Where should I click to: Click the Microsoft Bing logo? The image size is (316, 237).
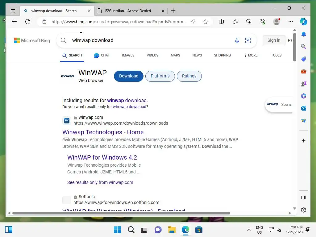32,40
